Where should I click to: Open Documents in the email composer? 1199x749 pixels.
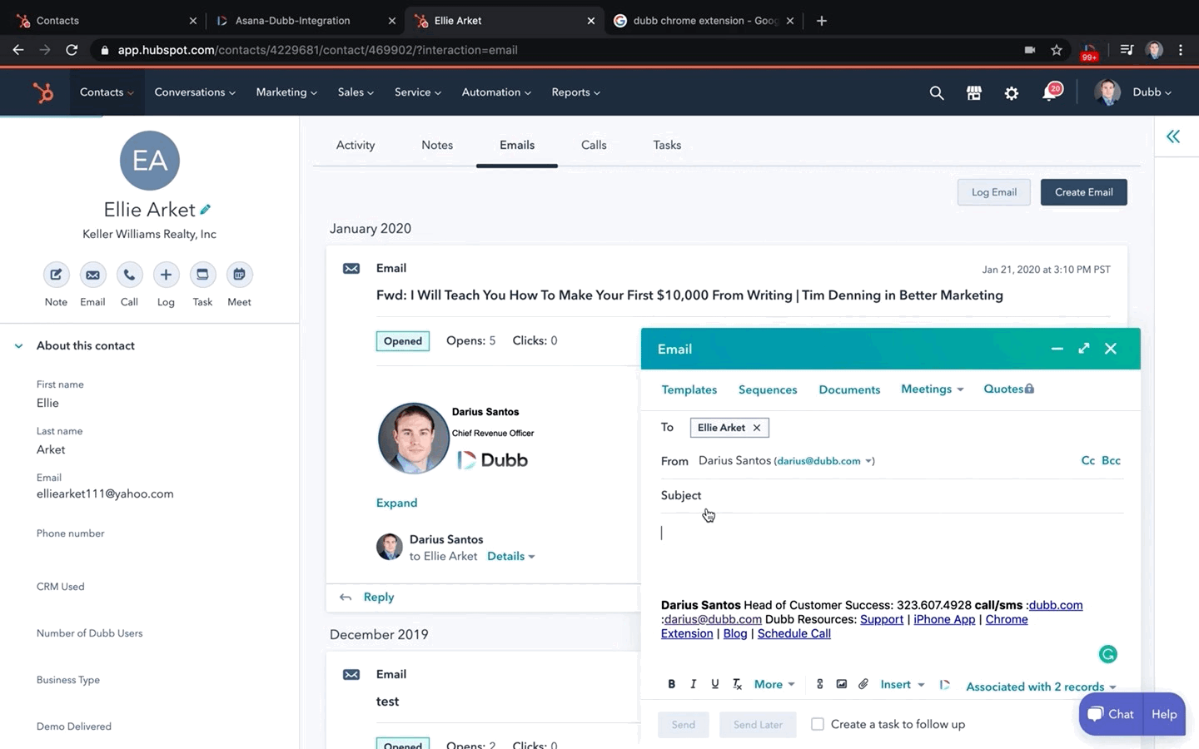849,389
